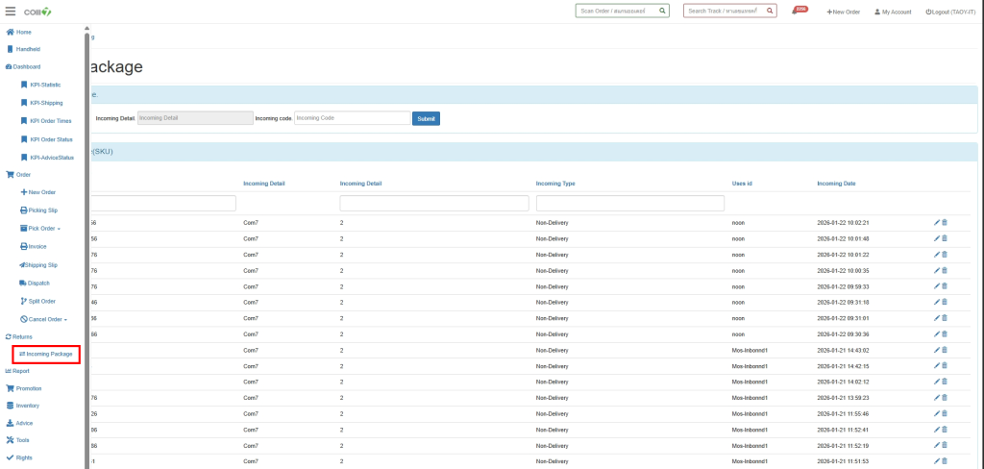Expand the Pick Order submenu
The image size is (984, 469).
click(x=42, y=228)
